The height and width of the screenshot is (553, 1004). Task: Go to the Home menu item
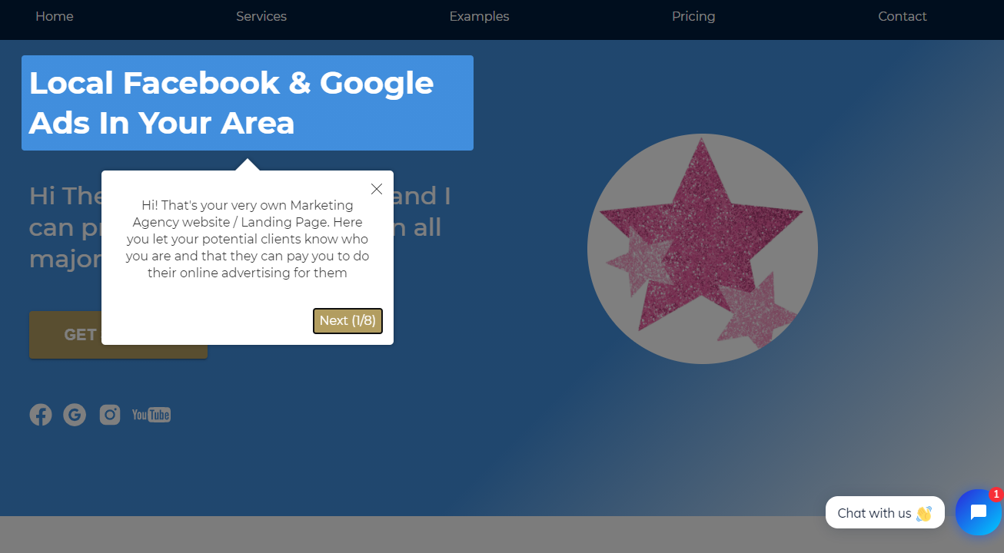tap(55, 16)
